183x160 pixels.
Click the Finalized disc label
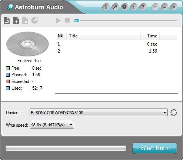pyautogui.click(x=29, y=61)
